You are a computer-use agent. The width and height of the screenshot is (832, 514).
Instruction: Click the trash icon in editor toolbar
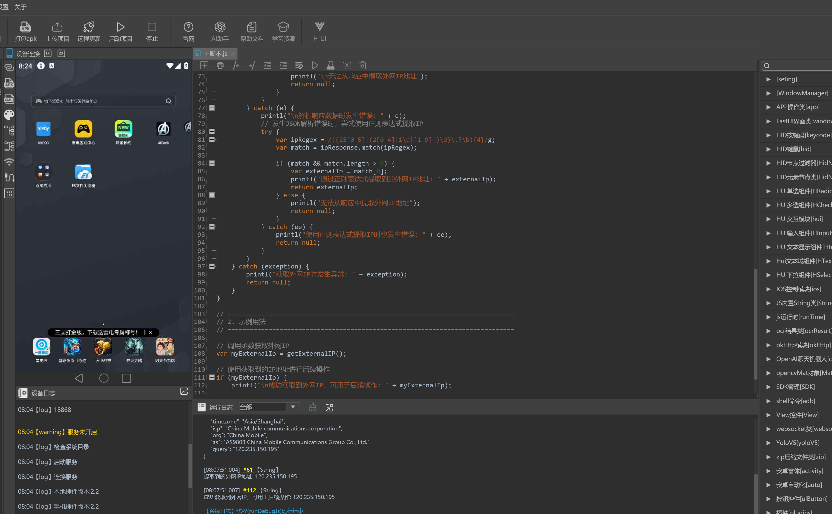[x=363, y=65]
